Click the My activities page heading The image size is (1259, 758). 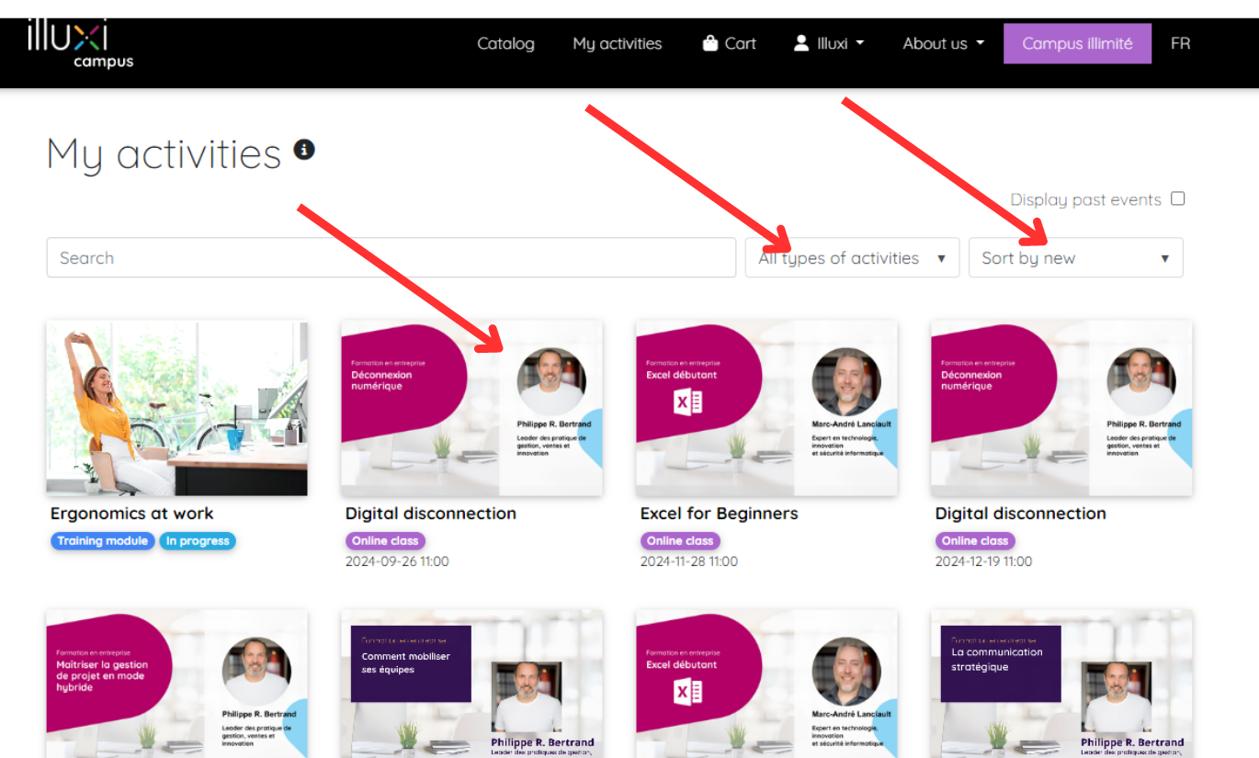pyautogui.click(x=164, y=154)
